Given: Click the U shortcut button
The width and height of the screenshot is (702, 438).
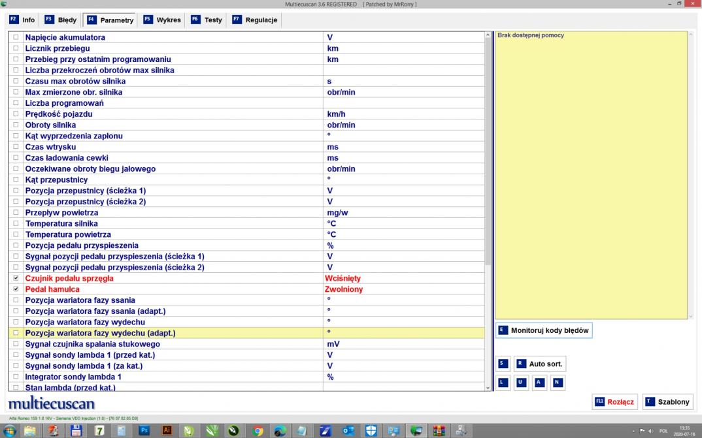Looking at the screenshot, I should pos(521,383).
